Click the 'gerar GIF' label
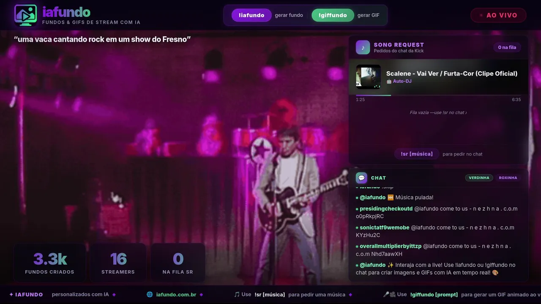Image resolution: width=541 pixels, height=304 pixels. [369, 15]
